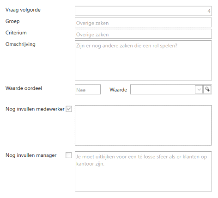Toggle the Nog invullen medewerker checkbox

[69, 109]
